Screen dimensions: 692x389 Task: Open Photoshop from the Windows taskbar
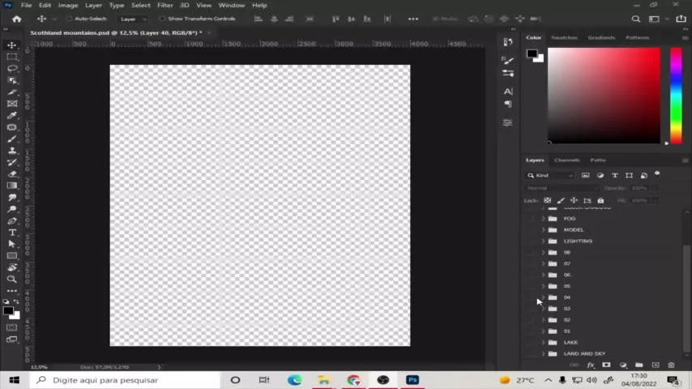click(x=412, y=380)
